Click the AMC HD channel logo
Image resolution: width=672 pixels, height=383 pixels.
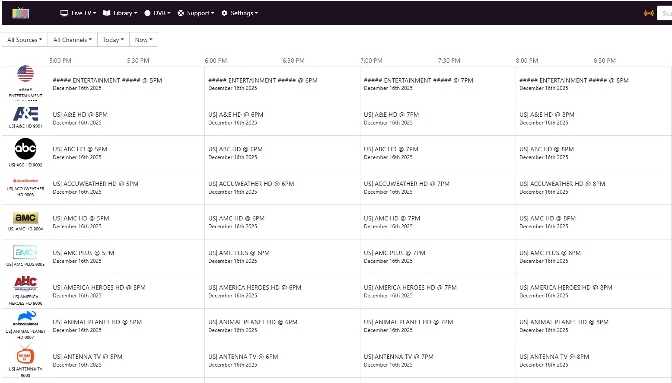[25, 217]
